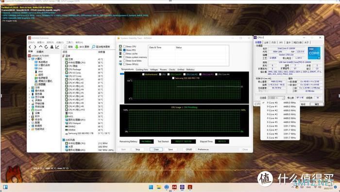
Task: Click the green BIOS 更新 arrow icon
Action: point(77,47)
